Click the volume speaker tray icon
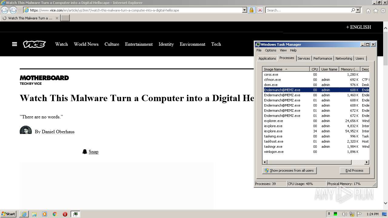The width and height of the screenshot is (388, 218). point(345,214)
